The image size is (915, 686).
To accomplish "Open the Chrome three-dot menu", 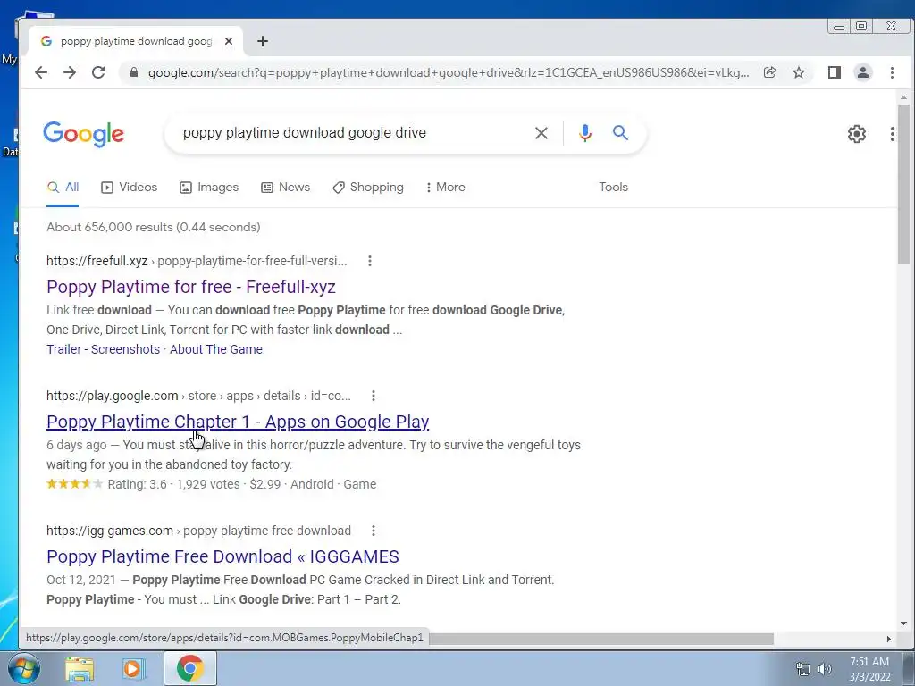I will point(892,72).
